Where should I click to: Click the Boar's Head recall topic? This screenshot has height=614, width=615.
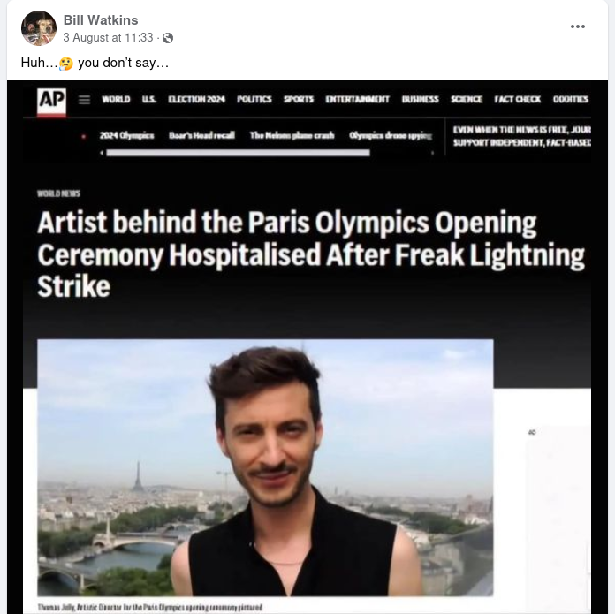pyautogui.click(x=201, y=135)
